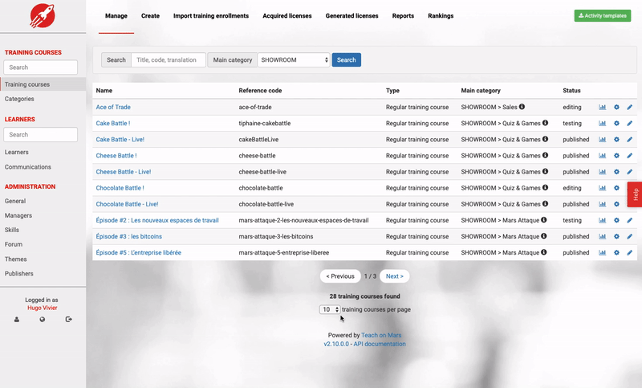The image size is (642, 388).
Task: Open the red Help side tab
Action: pyautogui.click(x=635, y=194)
